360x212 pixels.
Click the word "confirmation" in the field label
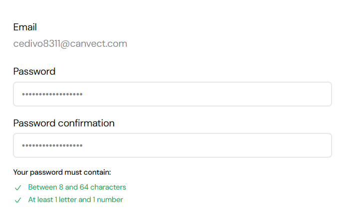pos(86,123)
